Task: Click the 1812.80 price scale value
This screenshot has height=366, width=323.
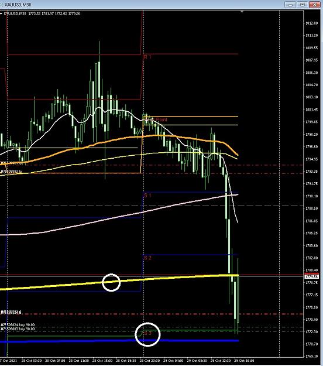Action: click(x=311, y=23)
